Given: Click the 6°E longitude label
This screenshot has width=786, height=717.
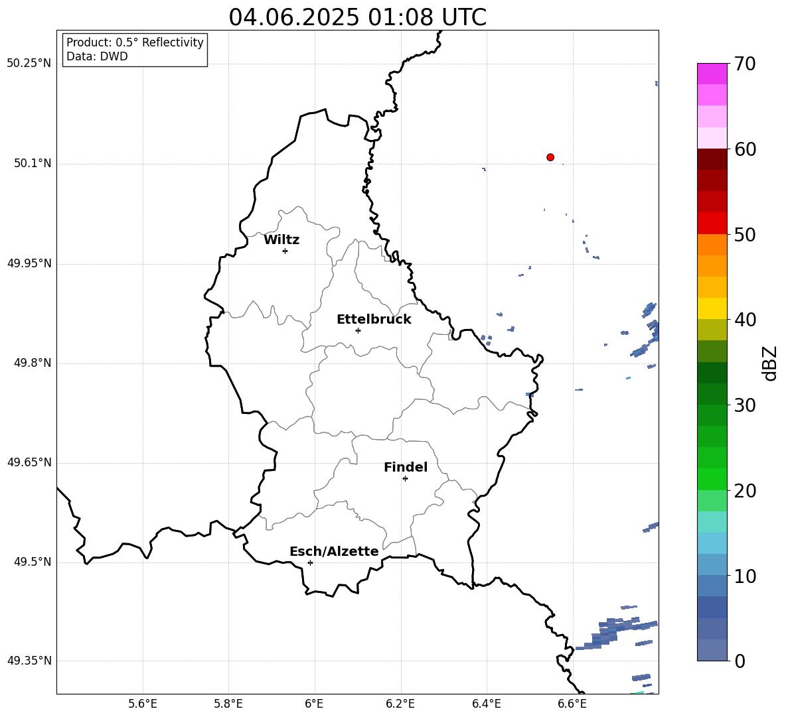Looking at the screenshot, I should pos(314,704).
